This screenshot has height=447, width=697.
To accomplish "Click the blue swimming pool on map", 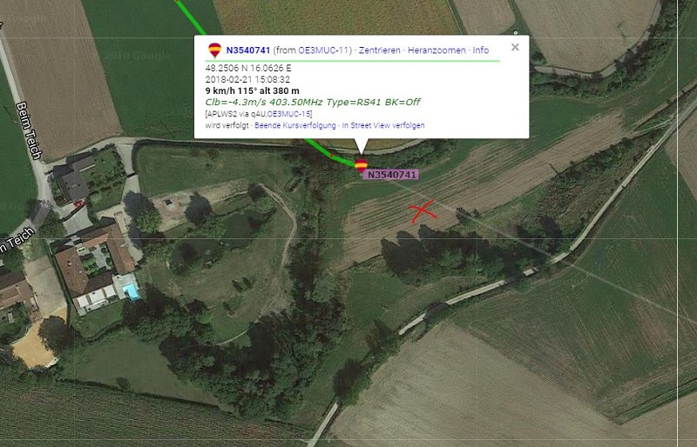I will coord(131,291).
